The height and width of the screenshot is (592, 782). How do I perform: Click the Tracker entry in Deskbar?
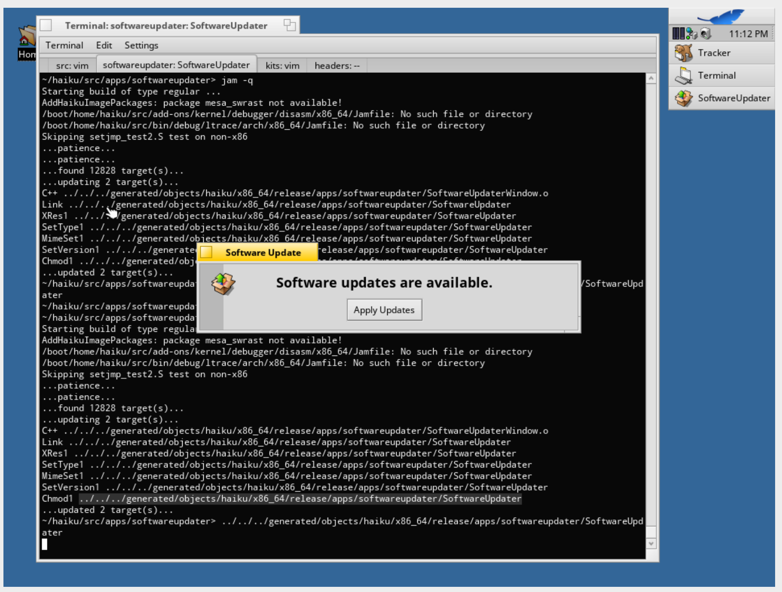(722, 53)
